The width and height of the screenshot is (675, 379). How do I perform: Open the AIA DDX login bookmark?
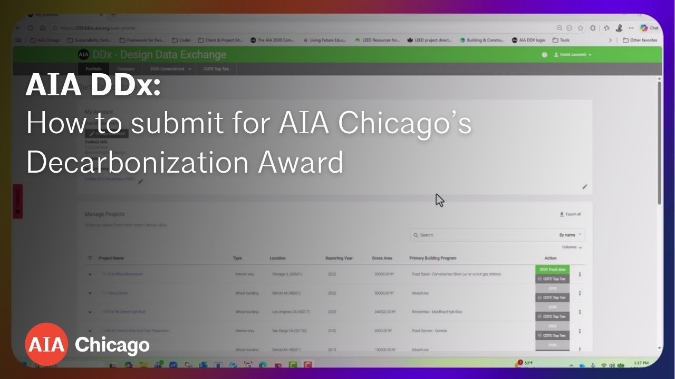point(528,40)
